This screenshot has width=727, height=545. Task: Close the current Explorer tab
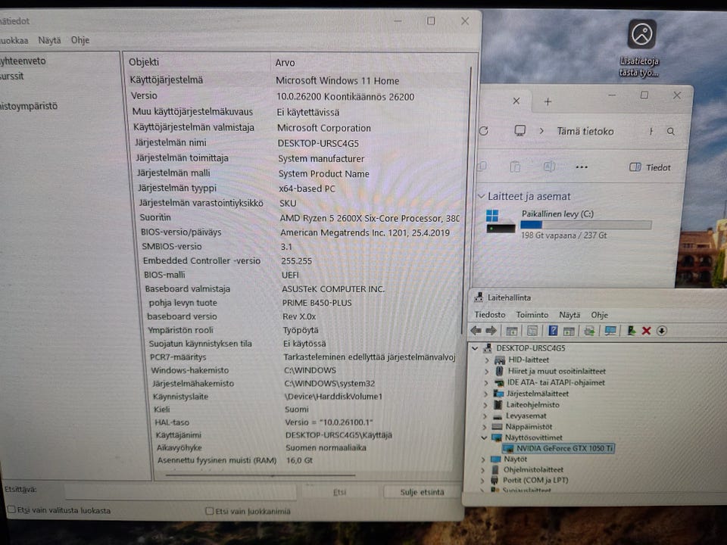pyautogui.click(x=516, y=101)
